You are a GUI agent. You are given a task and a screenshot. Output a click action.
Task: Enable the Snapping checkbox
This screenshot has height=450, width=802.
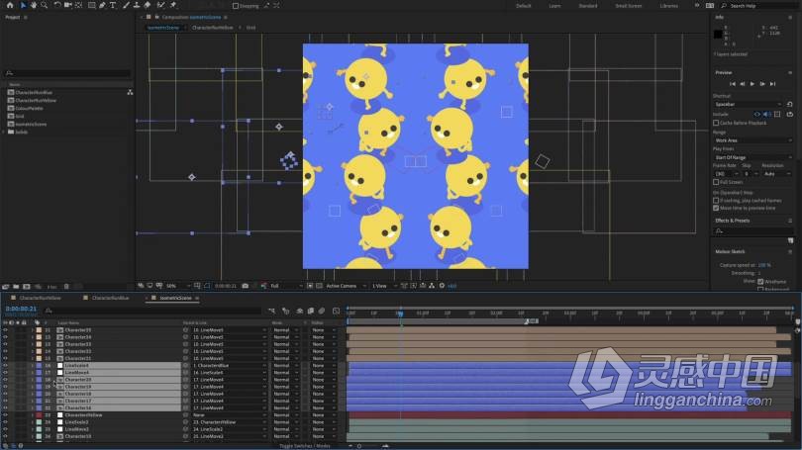pyautogui.click(x=234, y=6)
